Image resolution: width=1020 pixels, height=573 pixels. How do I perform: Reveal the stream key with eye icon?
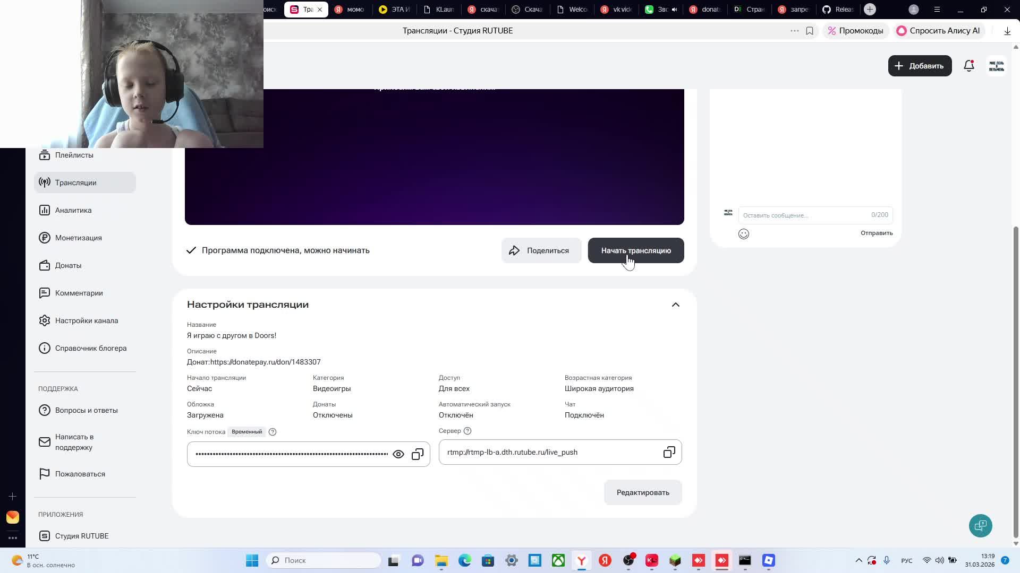(398, 454)
